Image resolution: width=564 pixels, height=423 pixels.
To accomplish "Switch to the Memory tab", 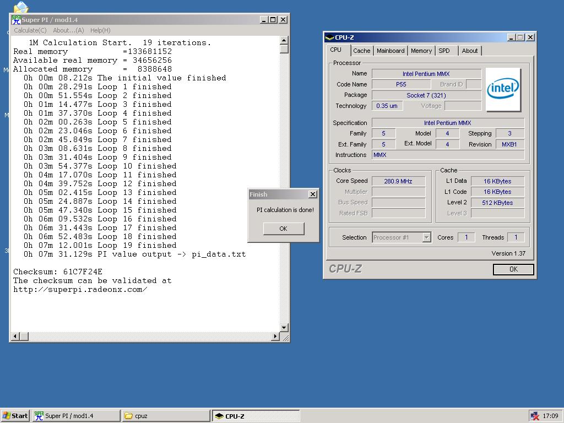I will tap(421, 51).
